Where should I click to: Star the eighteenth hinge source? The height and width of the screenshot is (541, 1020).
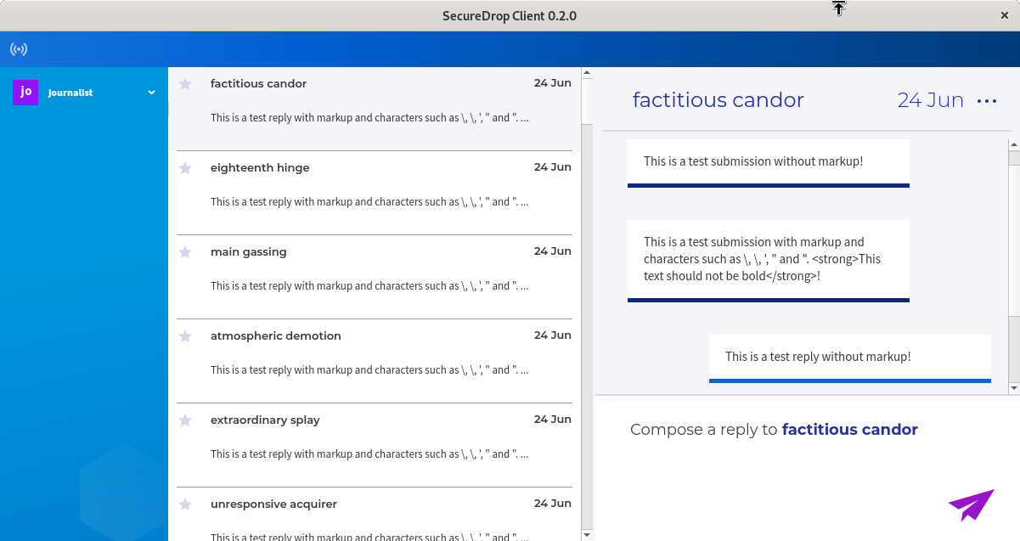click(185, 168)
